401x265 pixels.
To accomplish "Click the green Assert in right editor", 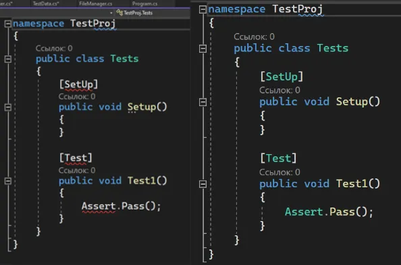I will 304,212.
